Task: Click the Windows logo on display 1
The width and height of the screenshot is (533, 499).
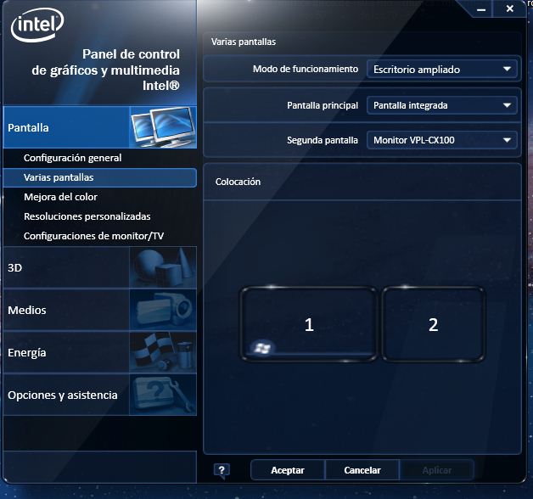Action: [262, 348]
